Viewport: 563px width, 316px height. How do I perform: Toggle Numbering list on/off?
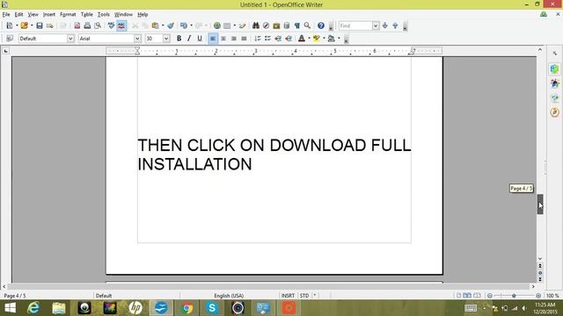click(258, 39)
